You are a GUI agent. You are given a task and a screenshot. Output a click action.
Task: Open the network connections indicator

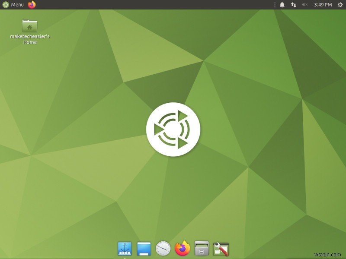(293, 5)
